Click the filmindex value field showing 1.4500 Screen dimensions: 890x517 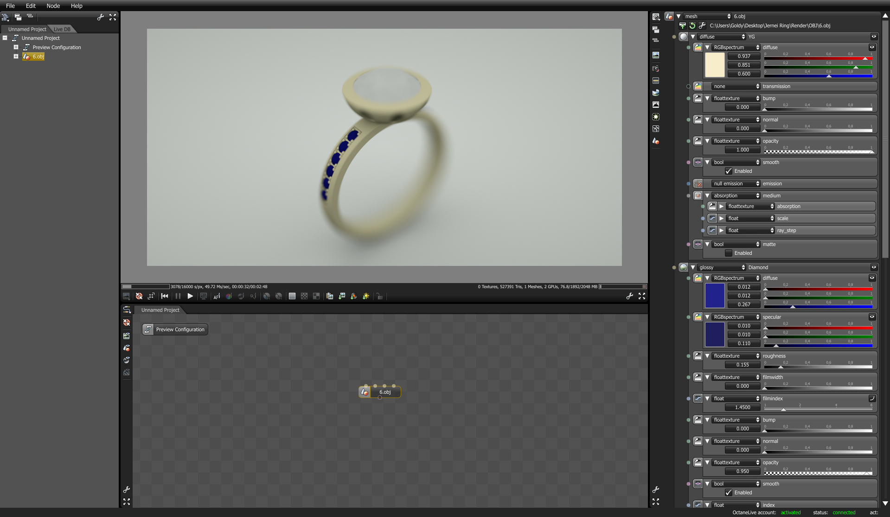[x=743, y=407]
